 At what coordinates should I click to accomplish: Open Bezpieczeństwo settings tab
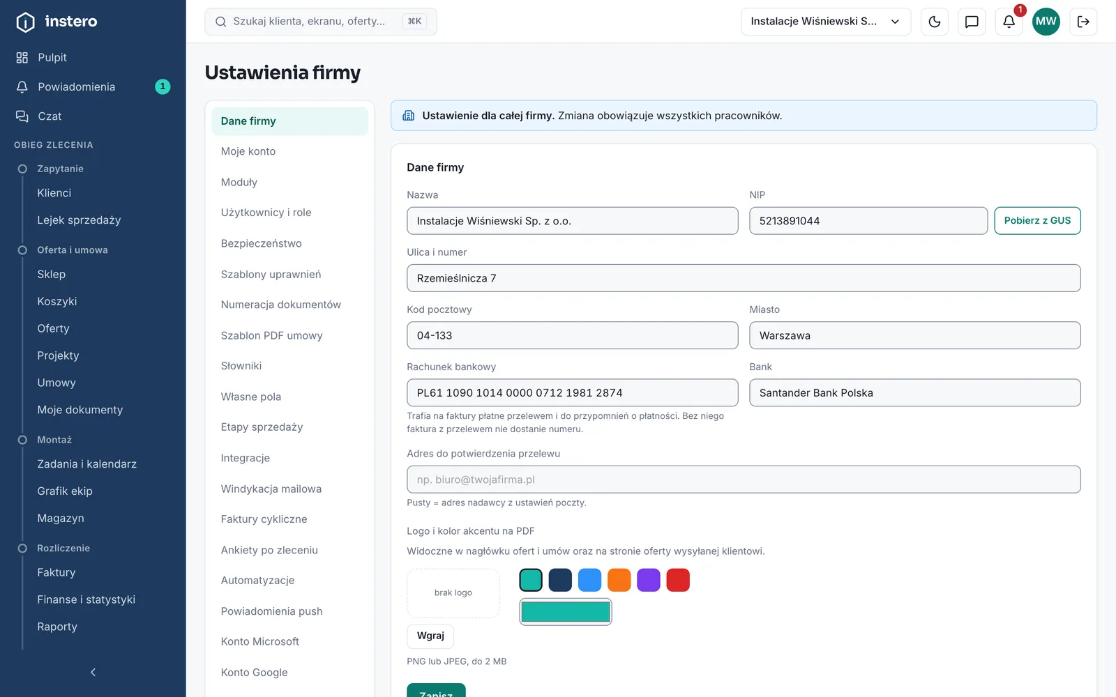click(x=289, y=243)
